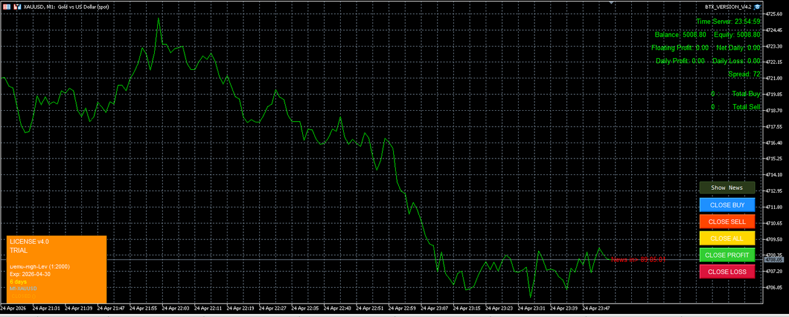
Task: Click the 4706.05 price scale label
Action: pyautogui.click(x=773, y=287)
